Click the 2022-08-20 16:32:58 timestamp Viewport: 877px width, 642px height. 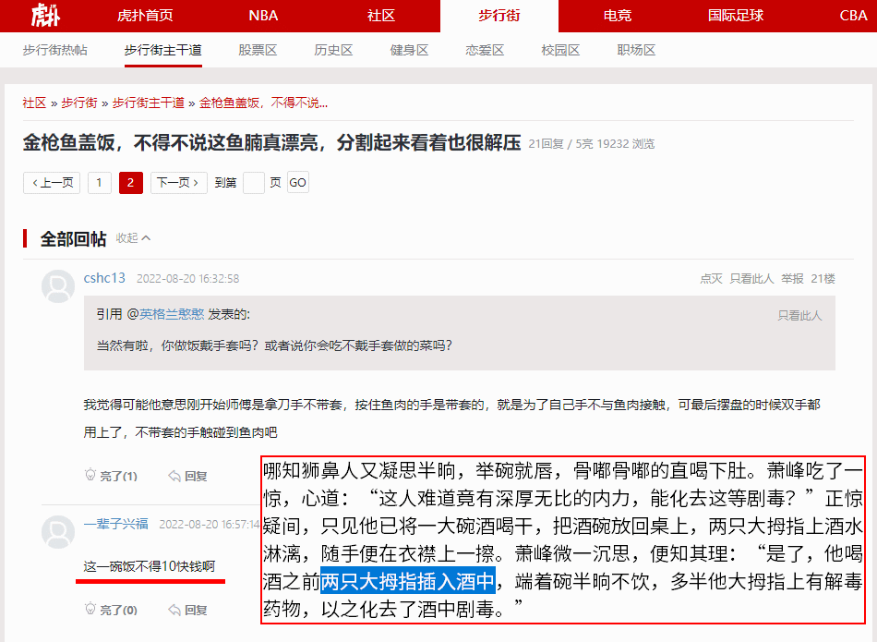(x=188, y=279)
